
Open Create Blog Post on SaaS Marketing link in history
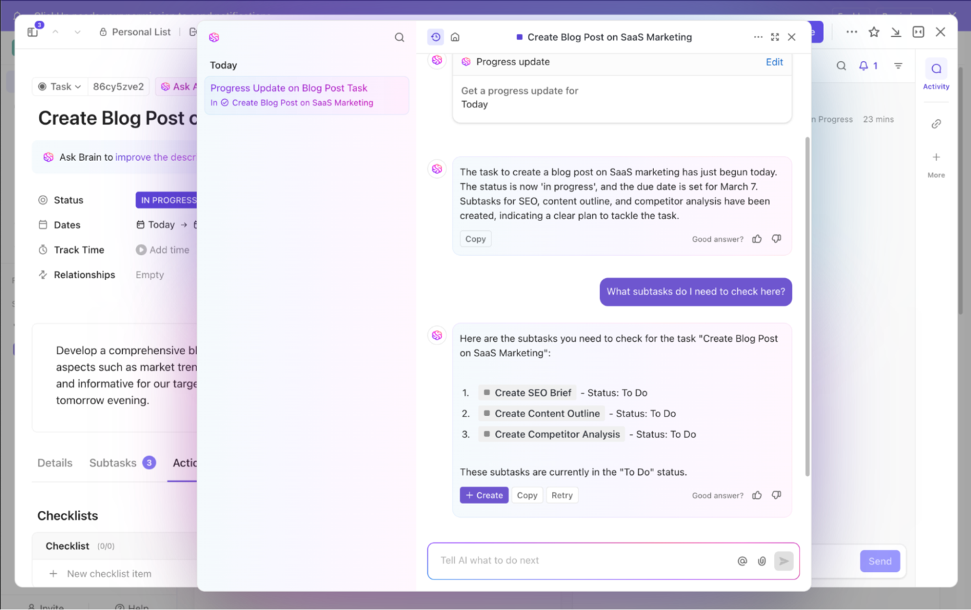click(302, 103)
